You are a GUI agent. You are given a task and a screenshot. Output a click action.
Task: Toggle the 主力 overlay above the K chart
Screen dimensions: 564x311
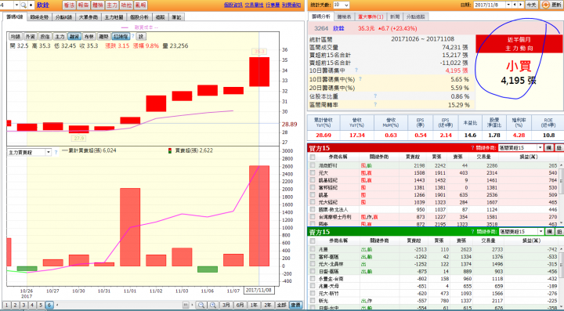click(60, 37)
